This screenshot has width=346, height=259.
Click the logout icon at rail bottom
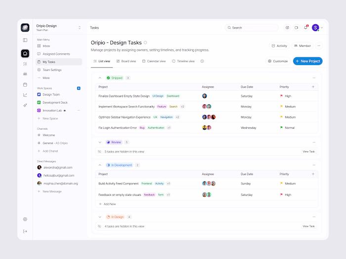pos(25,231)
